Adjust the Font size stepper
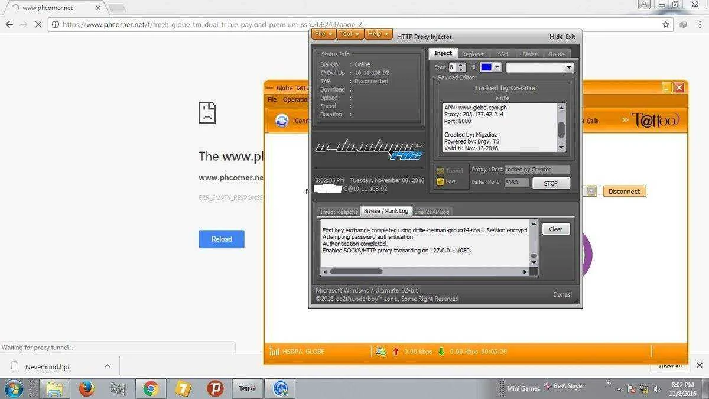The width and height of the screenshot is (709, 399). [x=461, y=67]
